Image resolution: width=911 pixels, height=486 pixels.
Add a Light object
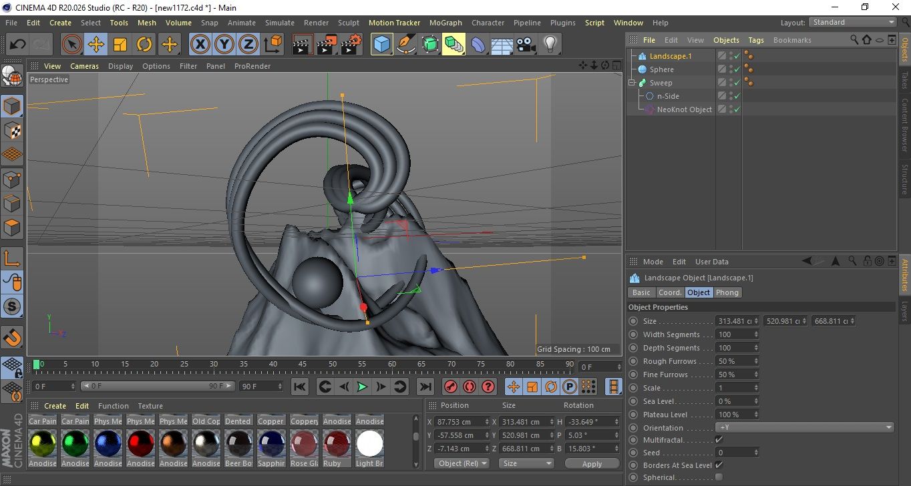coord(550,45)
